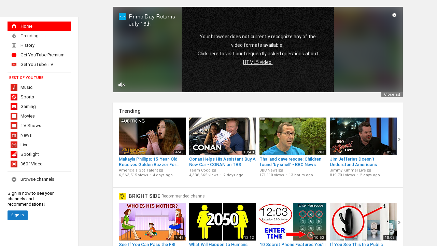Select History label in sidebar
The image size is (437, 246).
[x=28, y=45]
